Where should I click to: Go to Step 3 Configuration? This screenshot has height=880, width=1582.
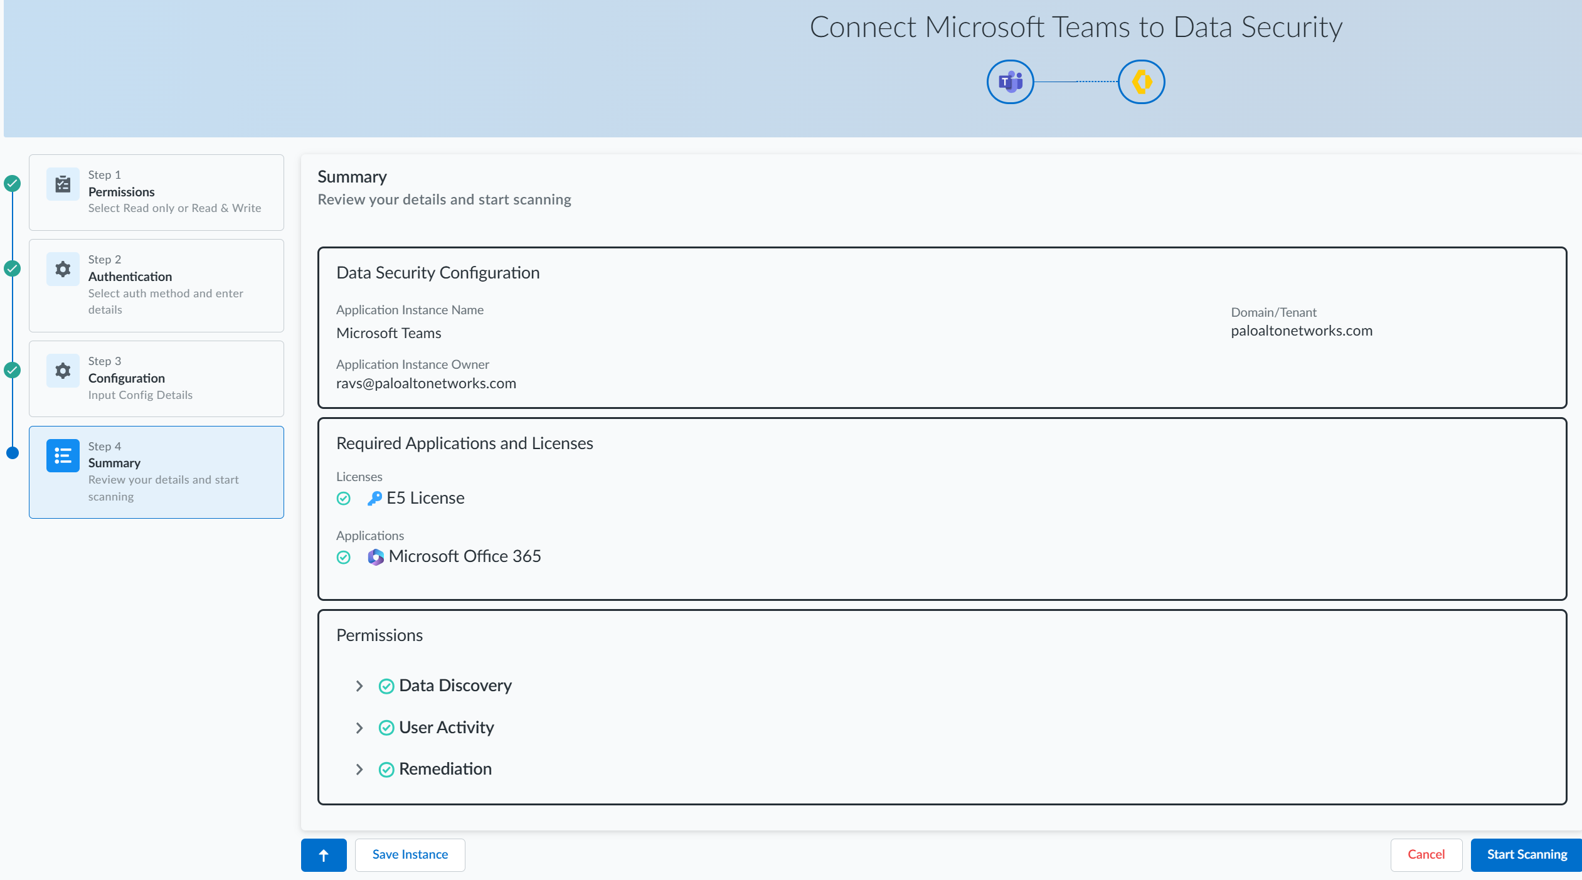157,378
